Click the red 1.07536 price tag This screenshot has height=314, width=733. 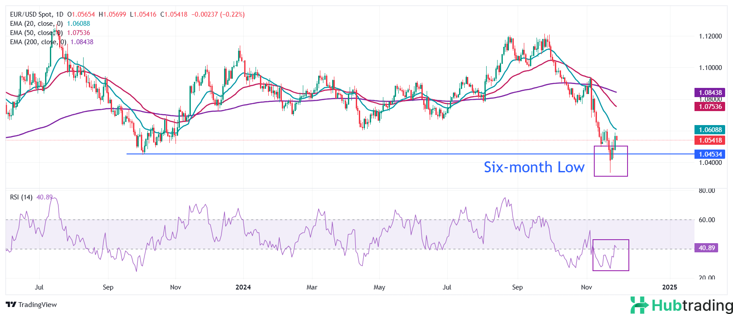tap(710, 107)
